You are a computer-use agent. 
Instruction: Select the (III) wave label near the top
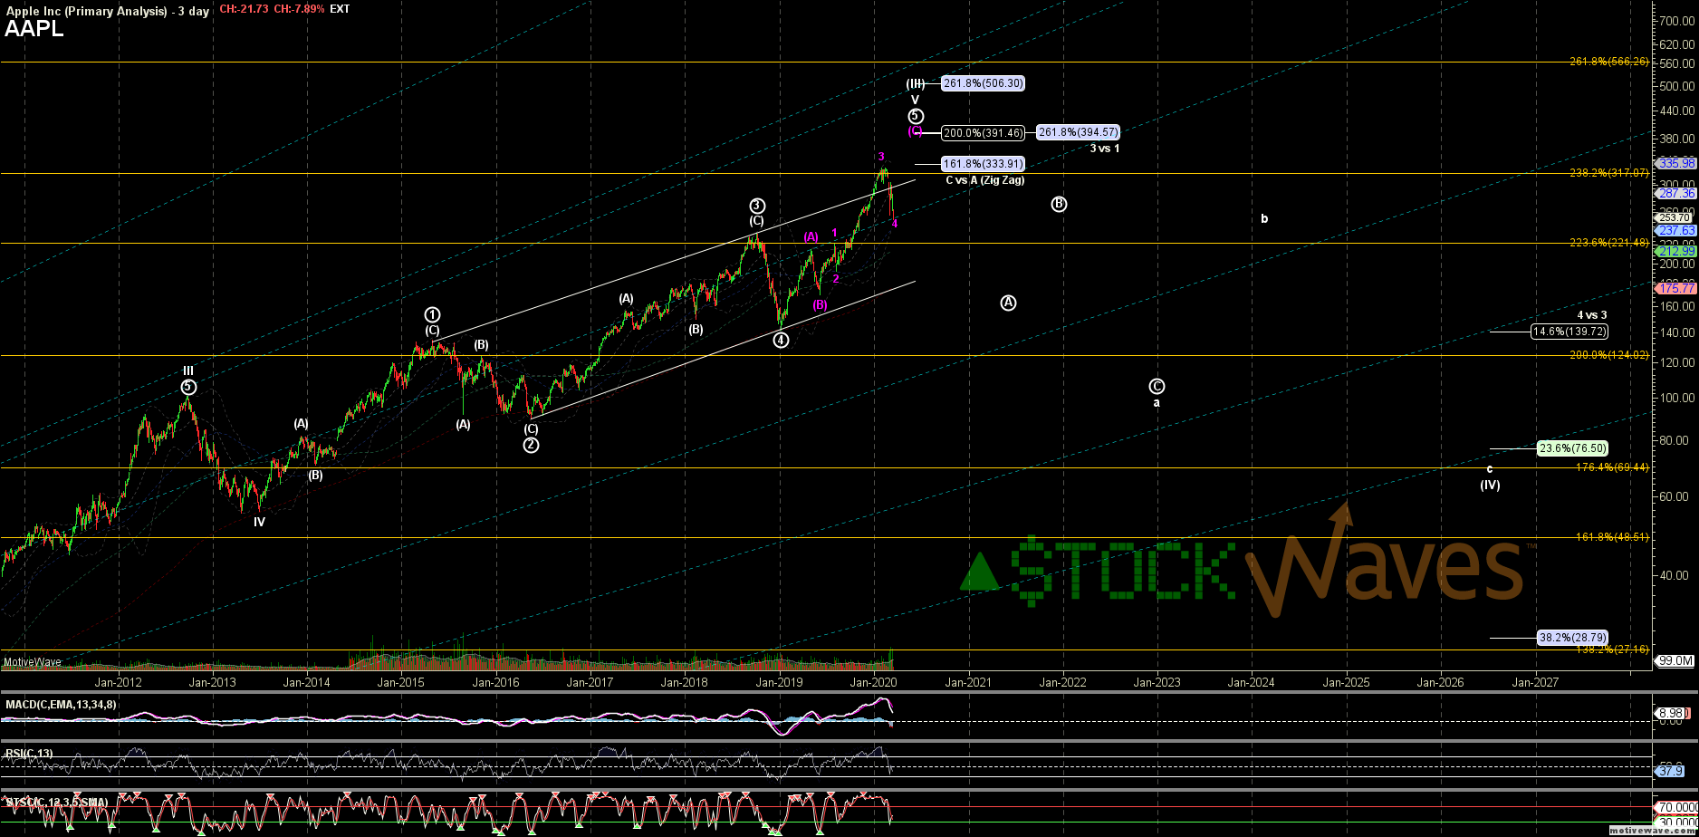pyautogui.click(x=916, y=84)
